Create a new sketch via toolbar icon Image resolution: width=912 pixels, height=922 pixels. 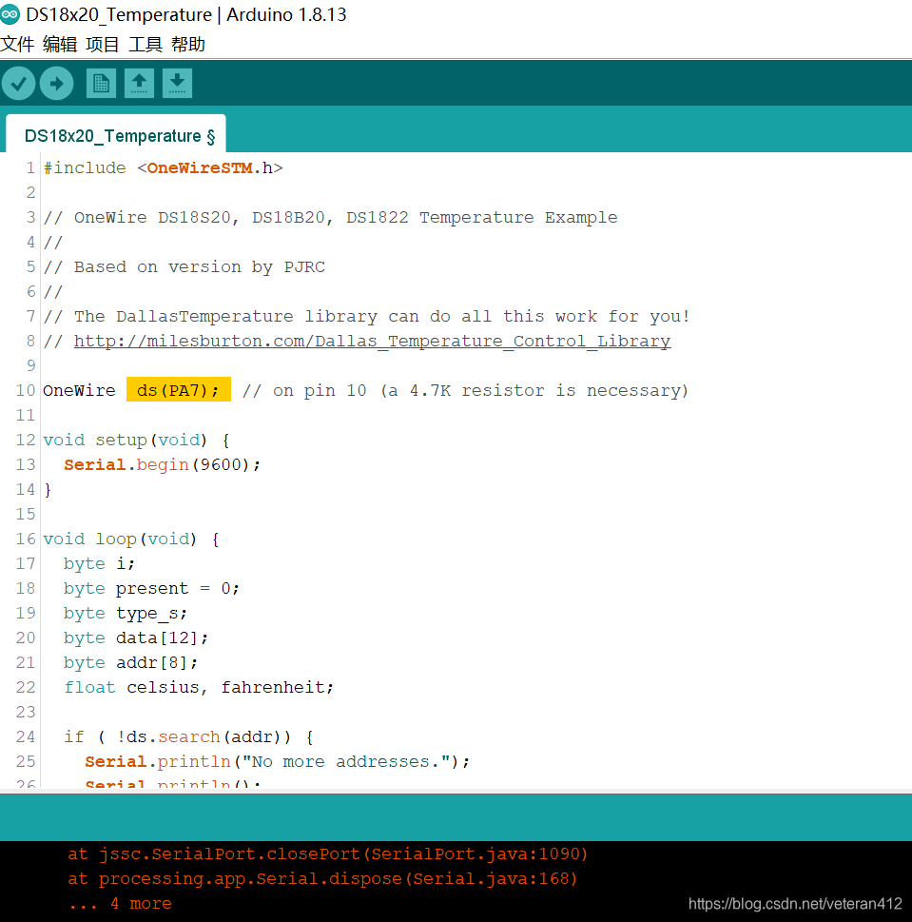101,83
